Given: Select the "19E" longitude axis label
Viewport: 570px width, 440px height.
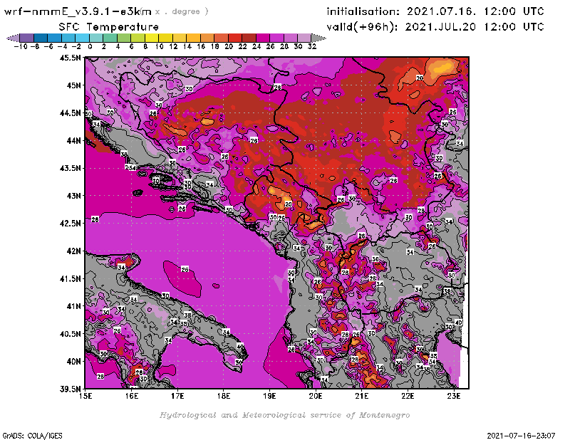Looking at the screenshot, I should [x=270, y=396].
